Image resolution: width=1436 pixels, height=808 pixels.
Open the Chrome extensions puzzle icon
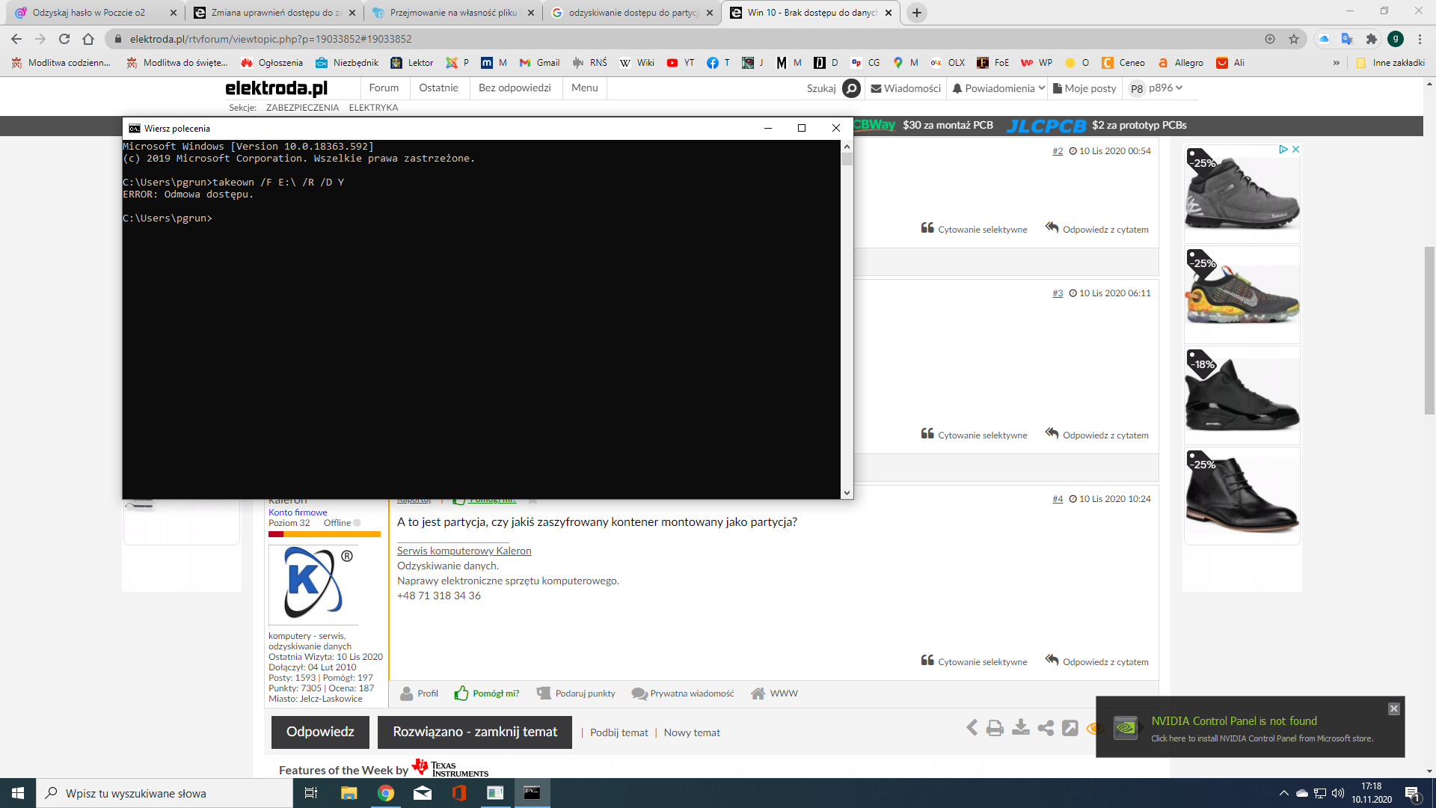tap(1371, 39)
